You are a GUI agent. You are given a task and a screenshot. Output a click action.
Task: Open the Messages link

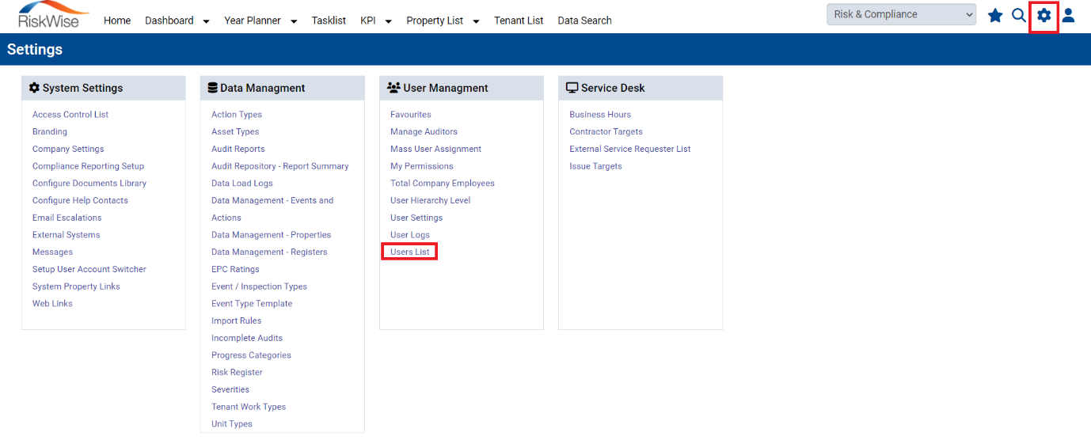point(52,252)
